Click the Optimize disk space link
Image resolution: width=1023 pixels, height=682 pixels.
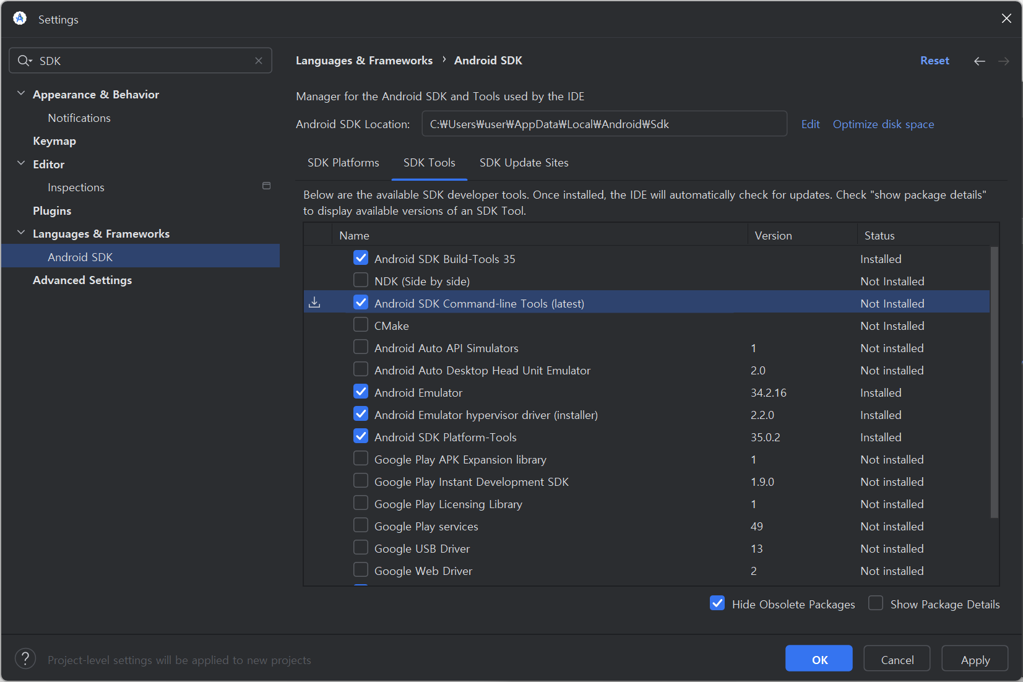(883, 124)
